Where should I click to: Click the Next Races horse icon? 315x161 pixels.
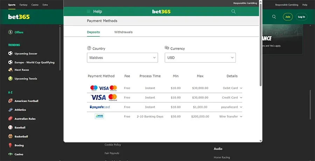[x=10, y=70]
